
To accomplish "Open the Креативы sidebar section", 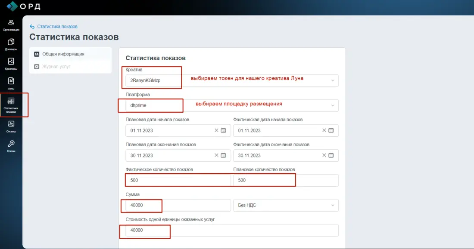I will (11, 64).
